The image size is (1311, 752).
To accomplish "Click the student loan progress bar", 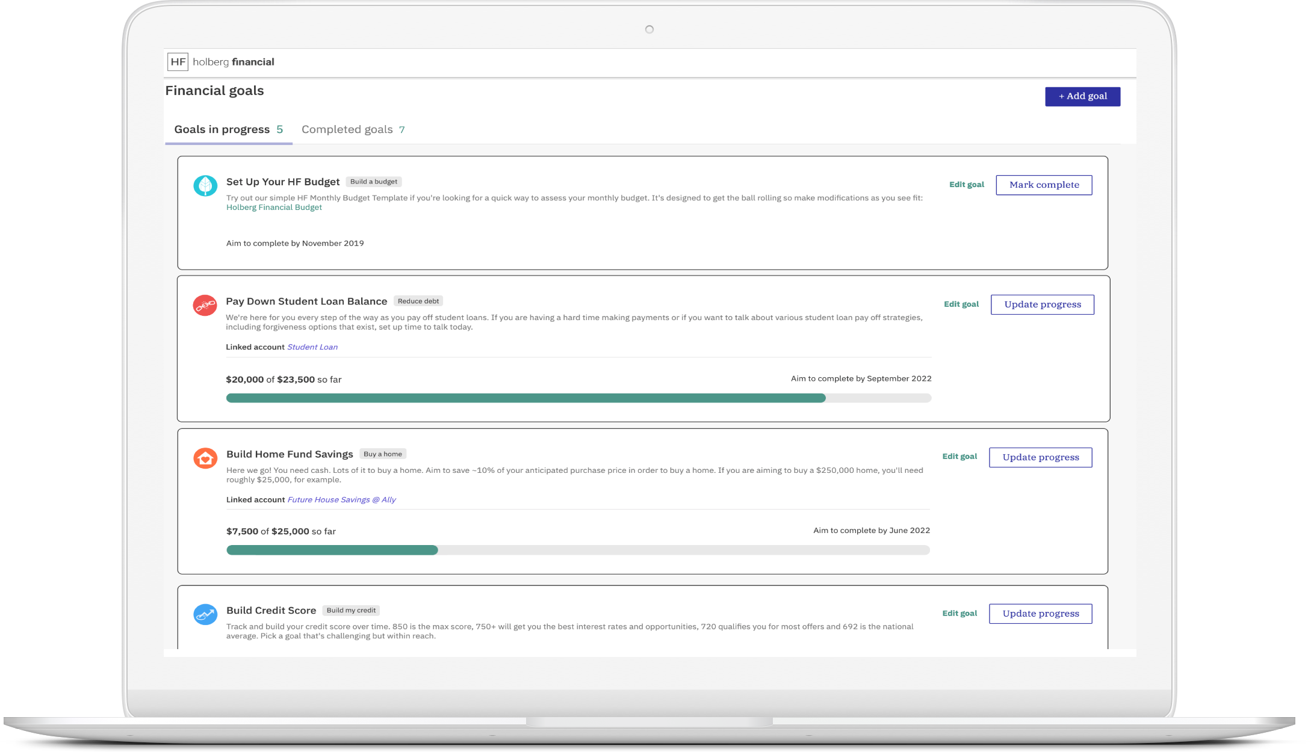I will tap(578, 398).
